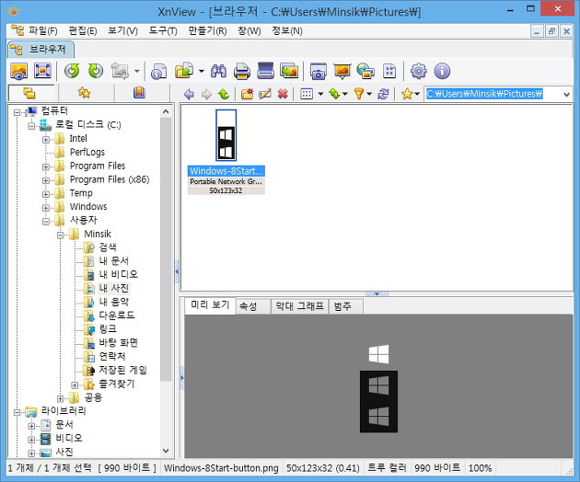Click the Scanner acquire icon
Viewport: 580px width, 482px height.
click(x=265, y=71)
